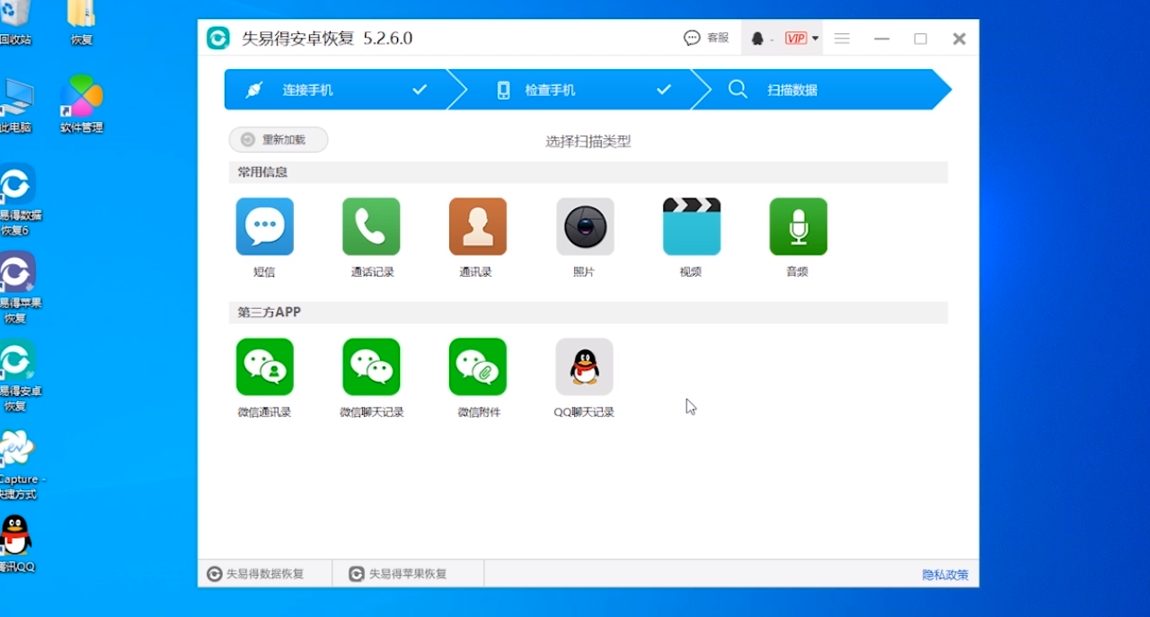
Task: Select the 微信聊天记录 WeChat chat icon
Action: click(x=371, y=366)
